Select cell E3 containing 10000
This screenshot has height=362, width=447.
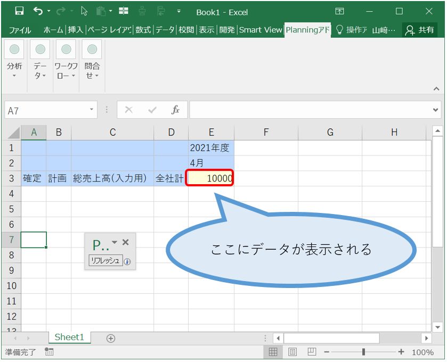[211, 179]
